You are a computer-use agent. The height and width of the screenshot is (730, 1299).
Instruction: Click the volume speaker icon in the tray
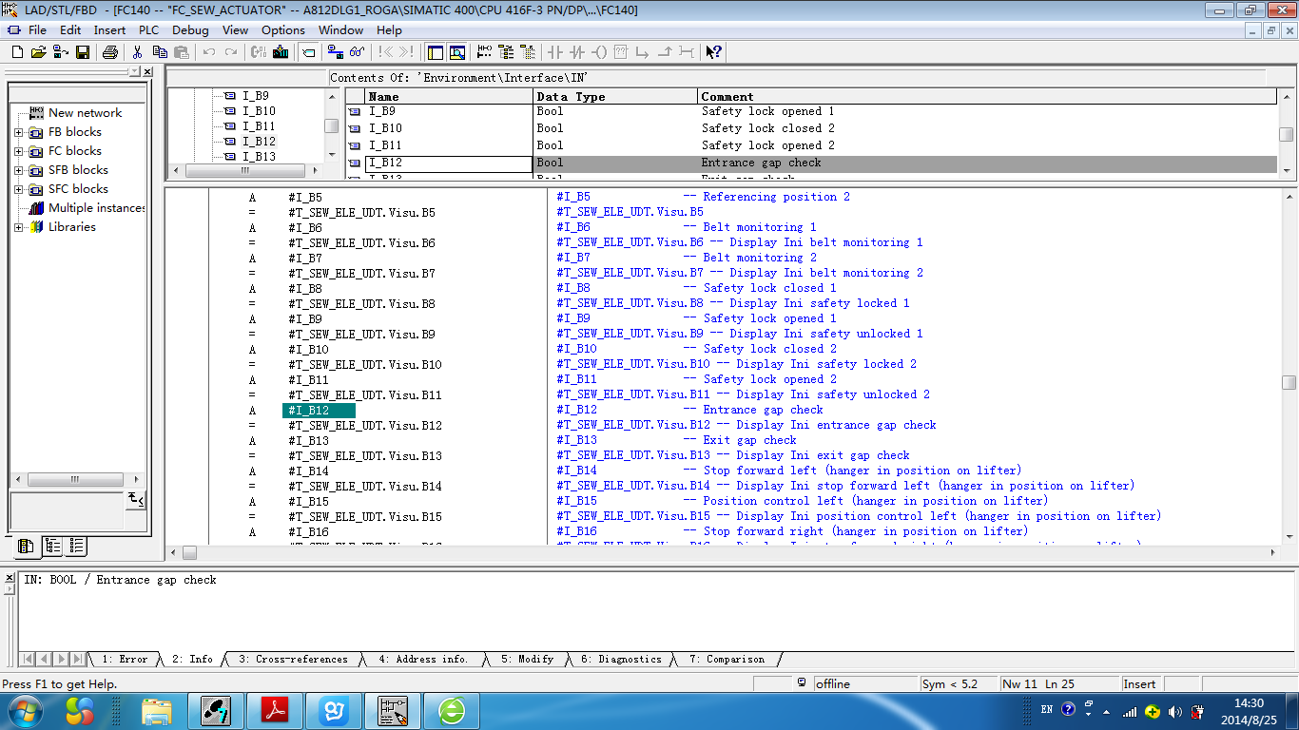pyautogui.click(x=1175, y=711)
